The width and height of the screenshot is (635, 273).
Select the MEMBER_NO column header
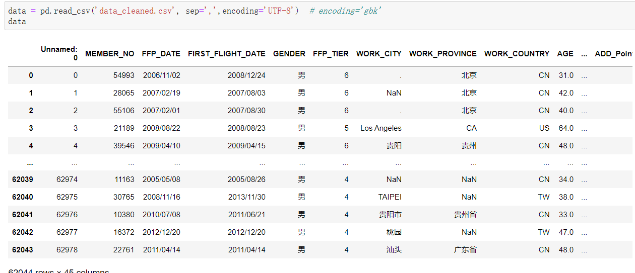click(110, 54)
